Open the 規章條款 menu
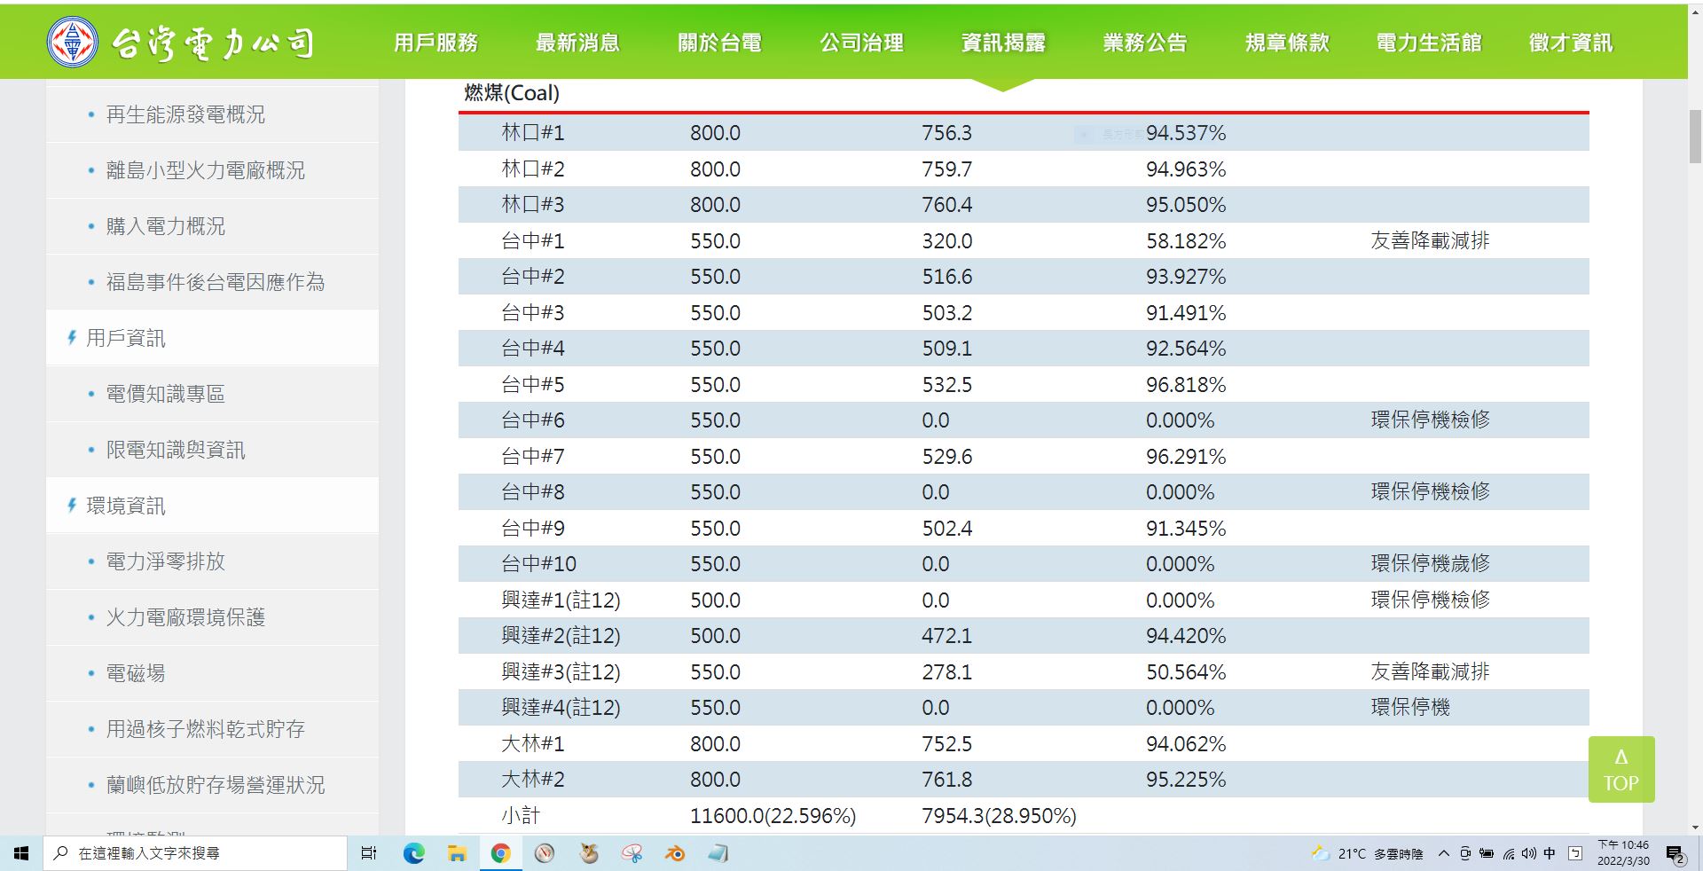The image size is (1703, 871). click(x=1287, y=43)
